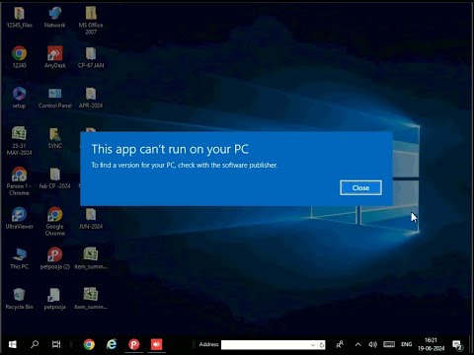Open the Petpooja taskbar app
This screenshot has height=355, width=474.
[134, 344]
